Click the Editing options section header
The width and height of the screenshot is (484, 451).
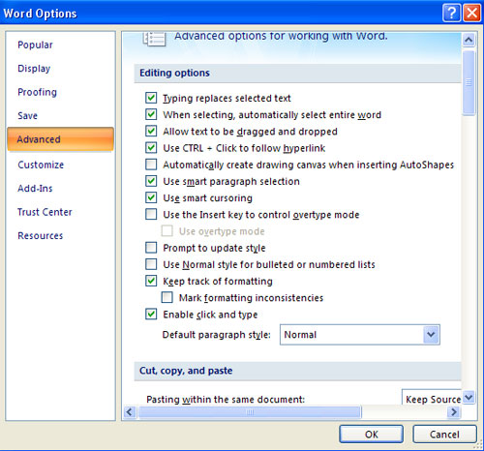297,73
